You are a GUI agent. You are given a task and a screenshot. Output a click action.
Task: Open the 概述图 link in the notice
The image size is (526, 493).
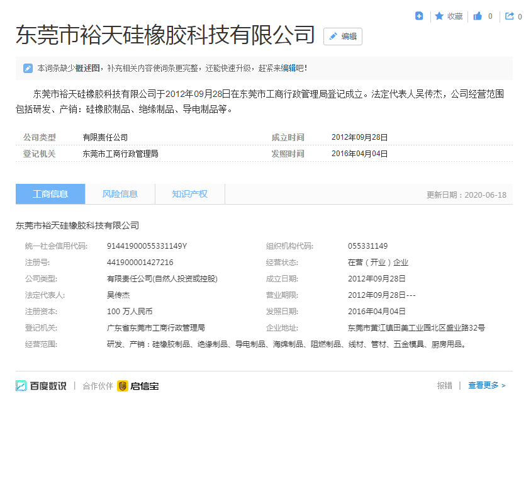pyautogui.click(x=87, y=68)
